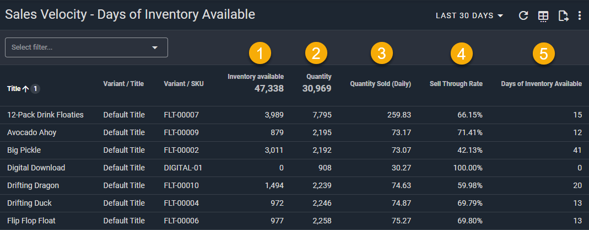Screen dimensions: 589x230
Task: Click the Drifting Dragon product title
Action: (x=33, y=185)
